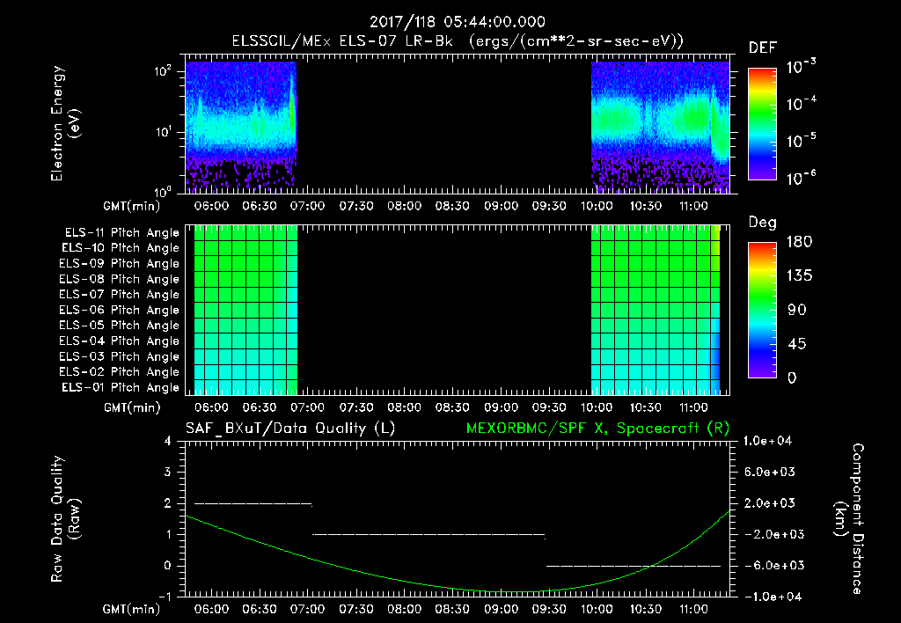Click the DEF label above the color bar
Screen dimensions: 901x623
pyautogui.click(x=762, y=48)
